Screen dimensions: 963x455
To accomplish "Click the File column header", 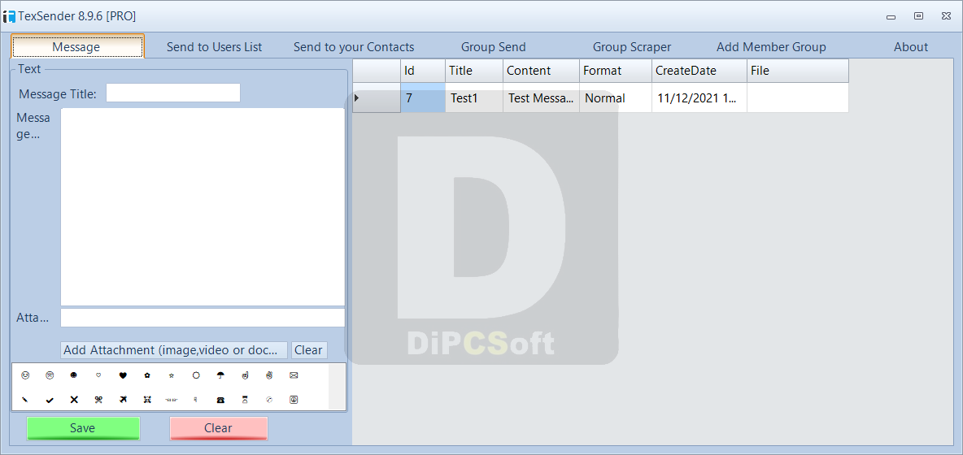I will tap(798, 71).
